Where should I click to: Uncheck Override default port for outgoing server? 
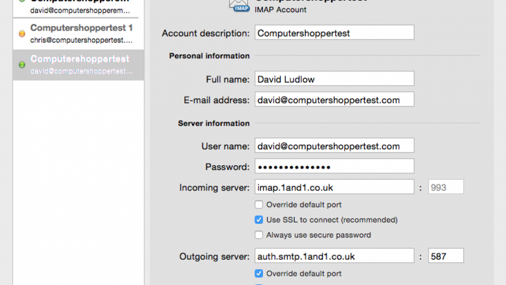click(x=259, y=273)
